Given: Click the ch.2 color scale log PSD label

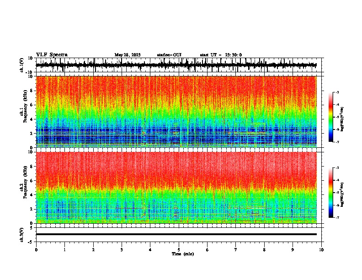Looking at the screenshot, I should (342, 194).
